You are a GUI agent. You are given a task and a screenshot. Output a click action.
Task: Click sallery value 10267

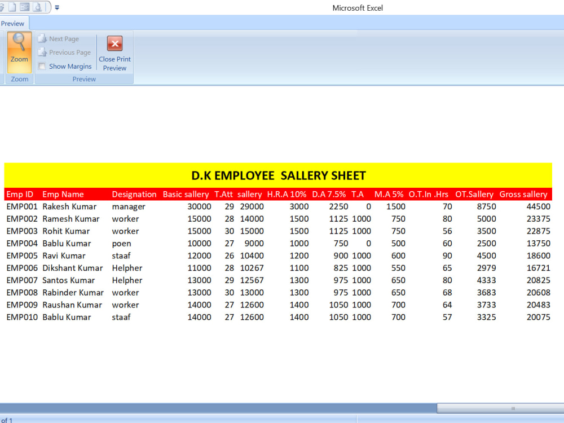pos(252,268)
